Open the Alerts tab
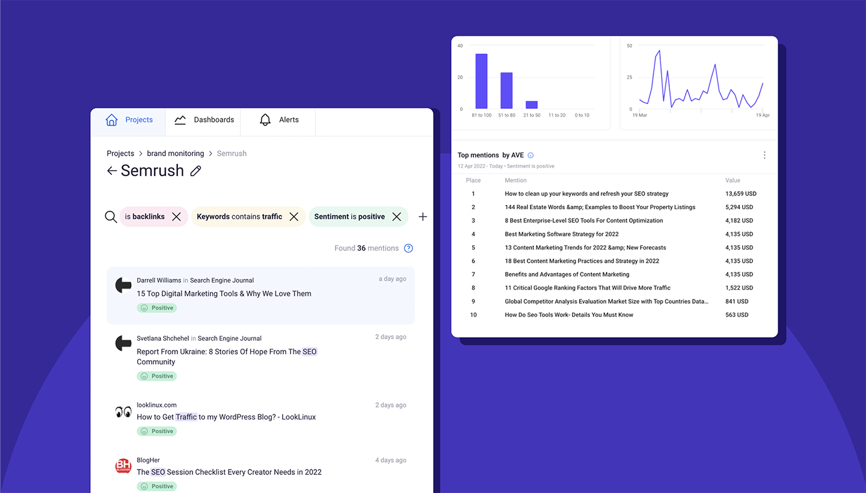Image resolution: width=866 pixels, height=493 pixels. 278,120
